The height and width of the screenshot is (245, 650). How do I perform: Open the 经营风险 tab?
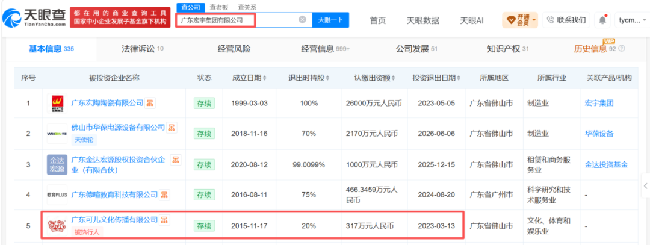(234, 49)
